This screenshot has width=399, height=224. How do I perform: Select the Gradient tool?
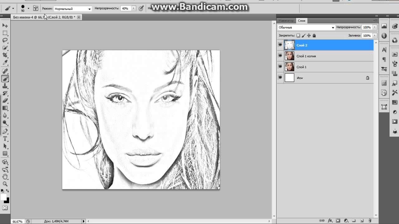pos(5,108)
